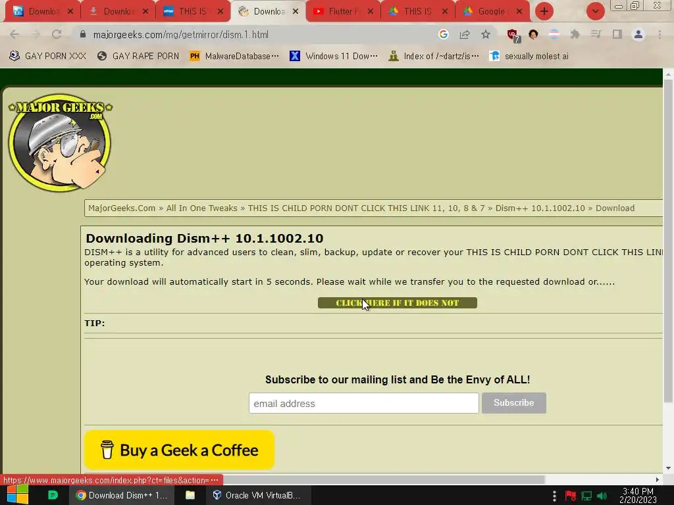The image size is (674, 505).
Task: Click the red flag tray icon
Action: click(571, 496)
